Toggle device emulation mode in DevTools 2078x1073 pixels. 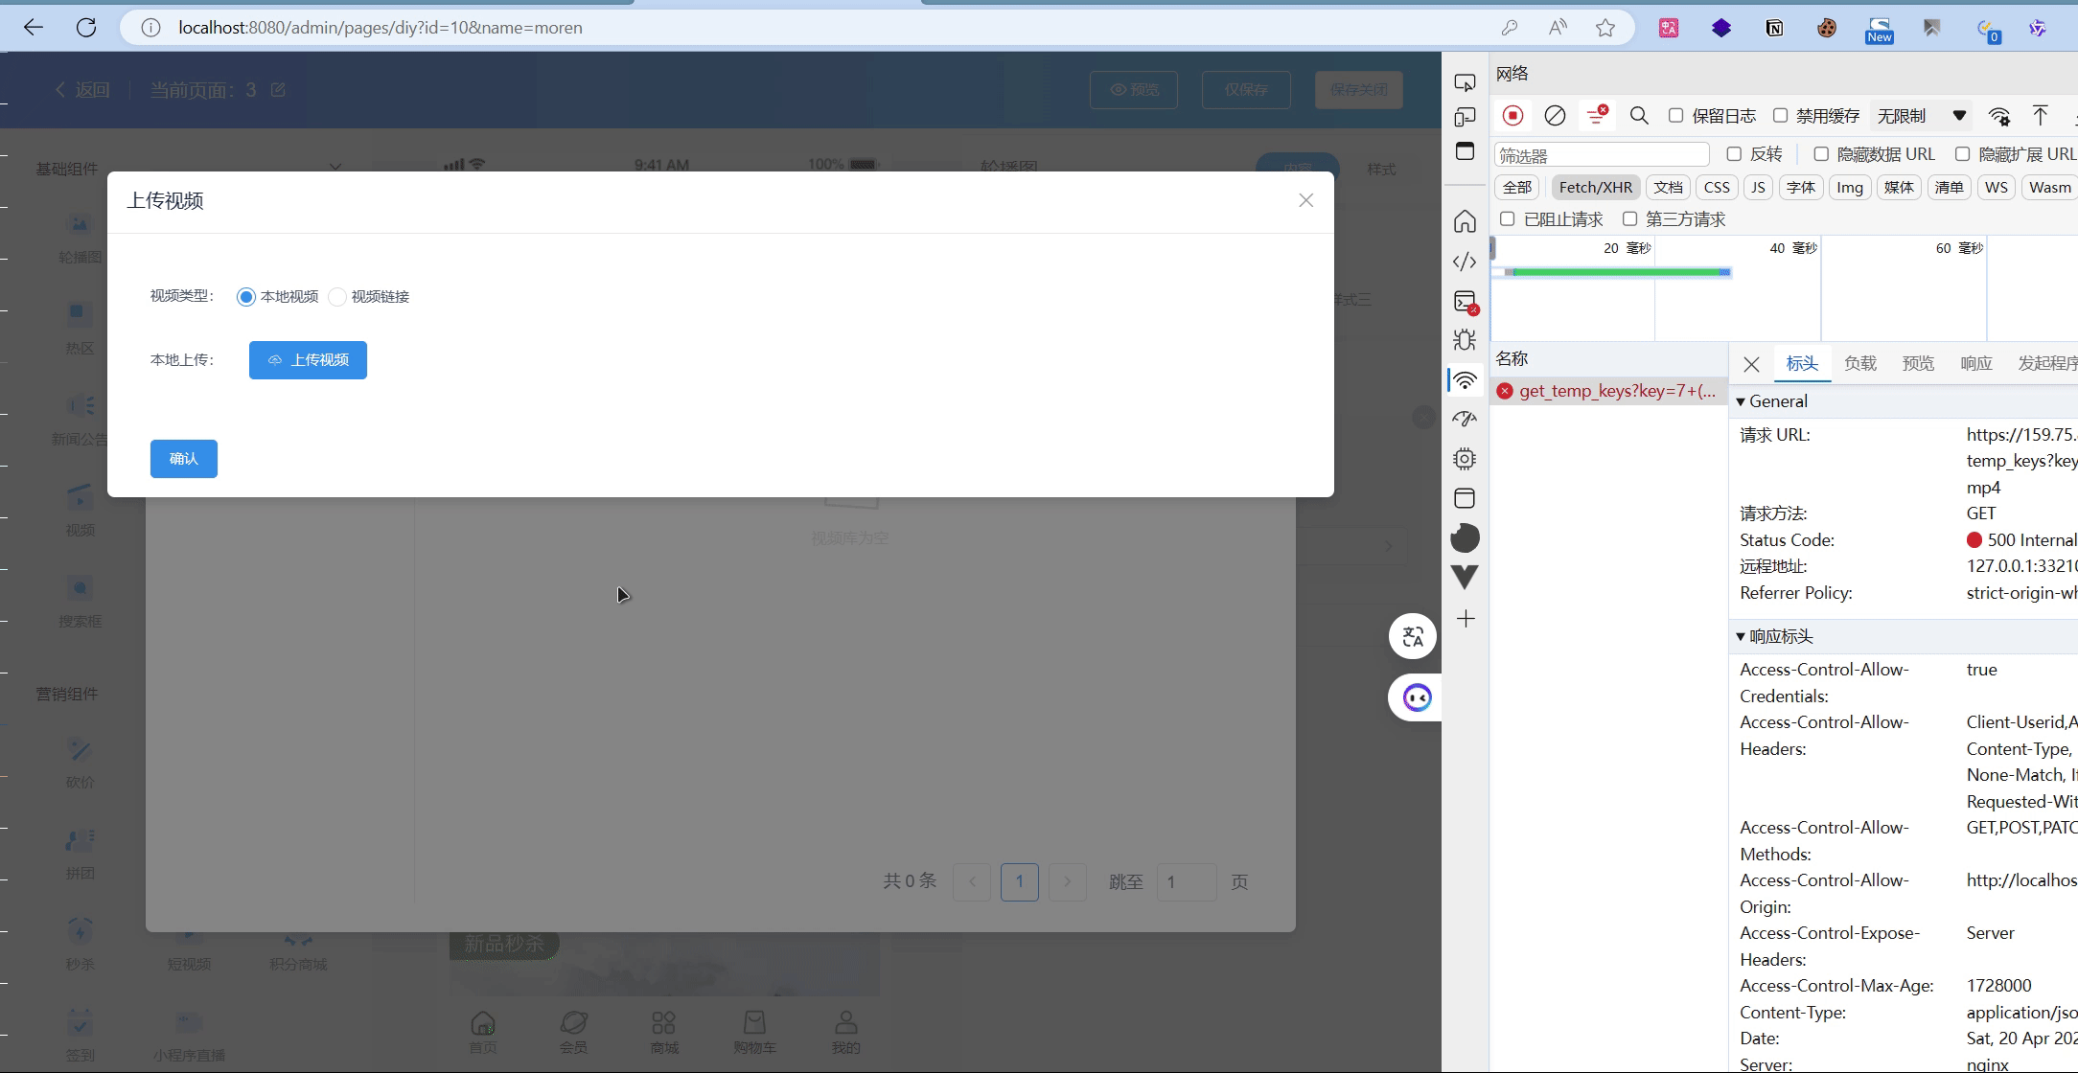(x=1466, y=117)
